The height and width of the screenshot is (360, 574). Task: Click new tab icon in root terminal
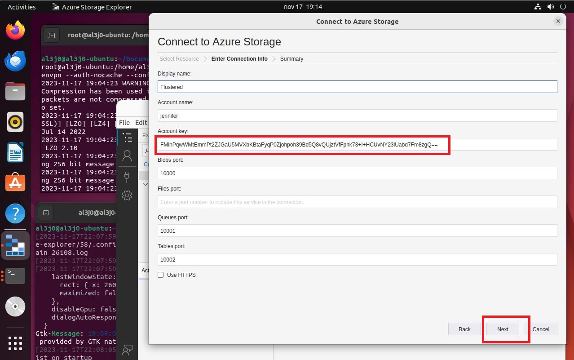click(x=52, y=35)
